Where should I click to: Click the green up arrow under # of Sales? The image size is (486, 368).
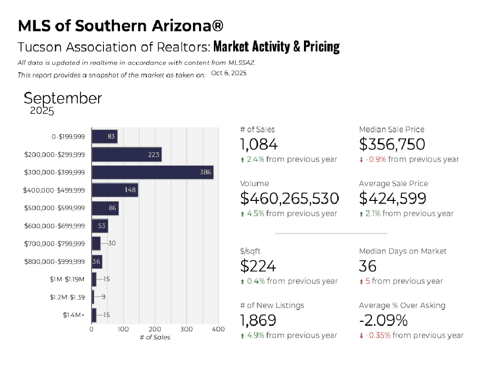tap(242, 160)
